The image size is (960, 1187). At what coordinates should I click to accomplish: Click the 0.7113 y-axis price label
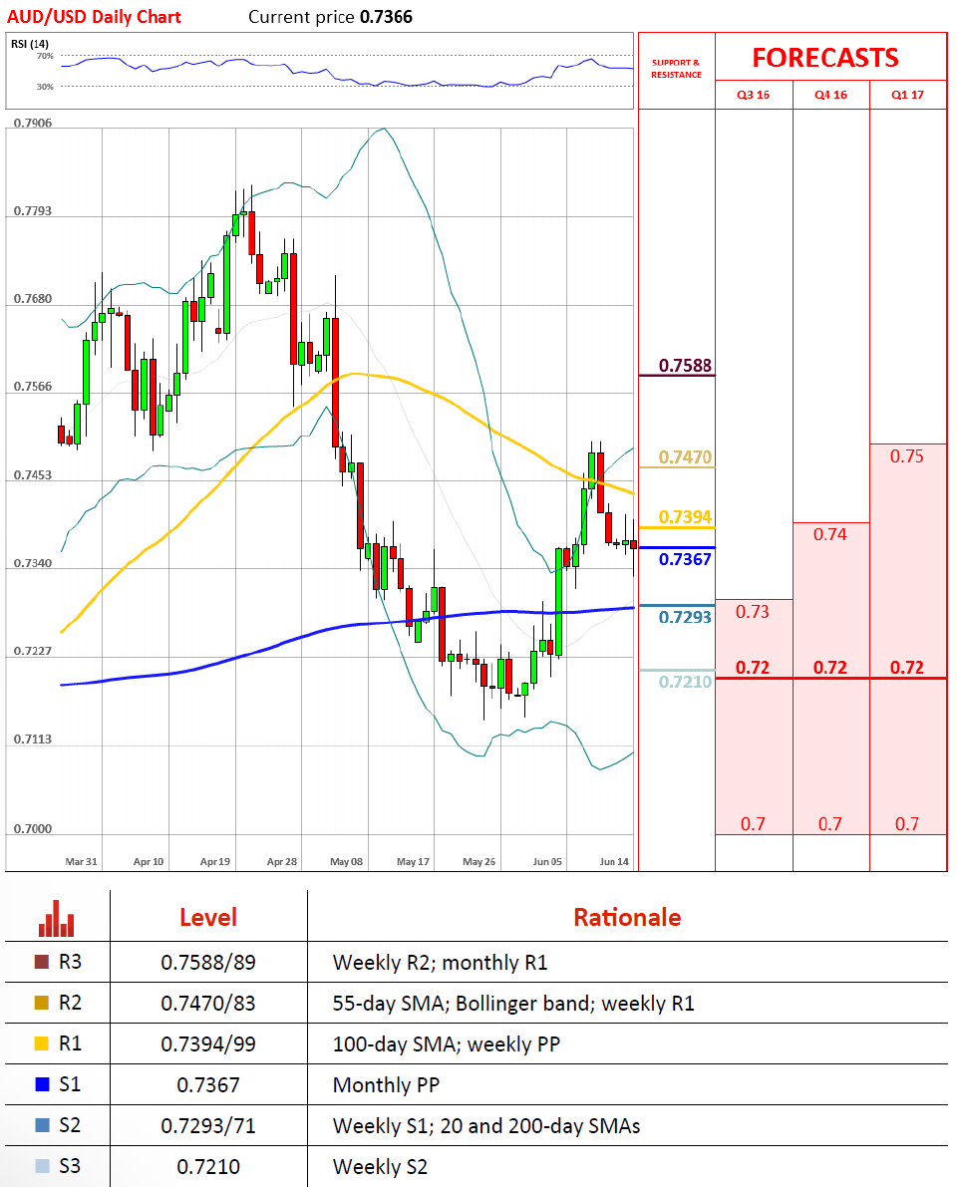pyautogui.click(x=33, y=739)
